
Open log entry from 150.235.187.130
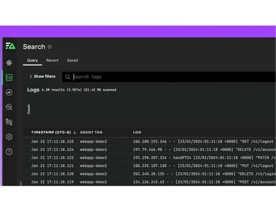pyautogui.click(x=203, y=166)
